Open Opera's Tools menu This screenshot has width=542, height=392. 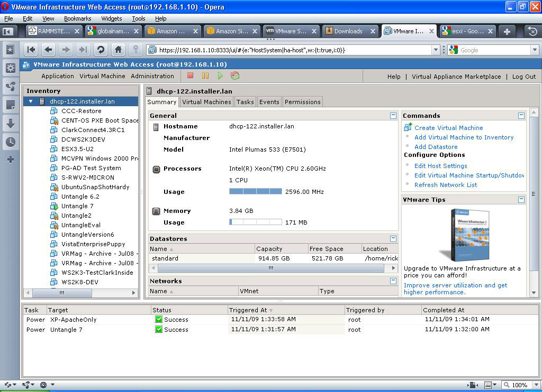click(x=138, y=18)
